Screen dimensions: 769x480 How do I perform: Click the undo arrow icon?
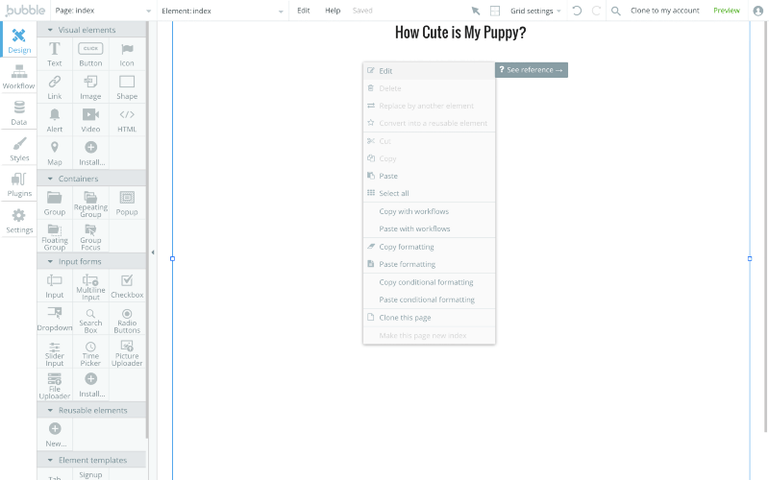coord(578,11)
